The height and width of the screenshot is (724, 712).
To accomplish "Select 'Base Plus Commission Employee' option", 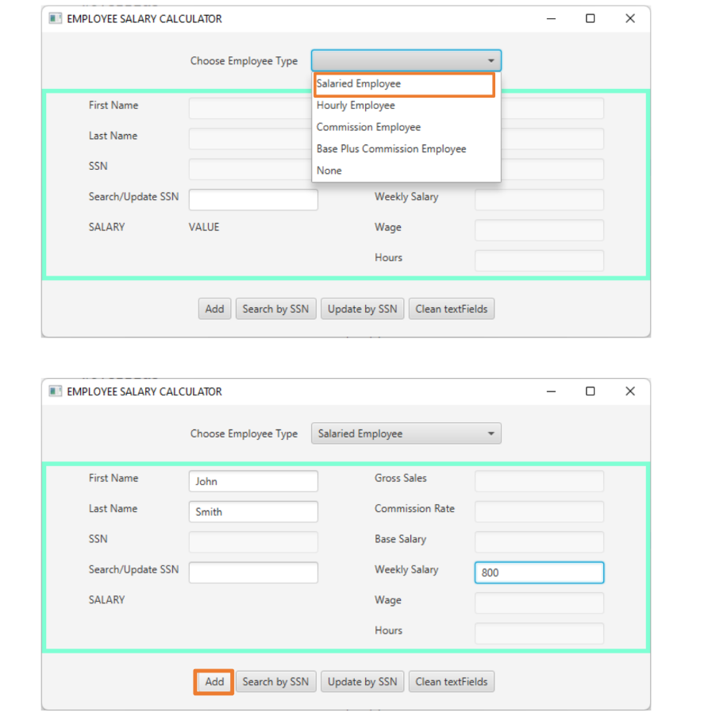I will pos(391,148).
